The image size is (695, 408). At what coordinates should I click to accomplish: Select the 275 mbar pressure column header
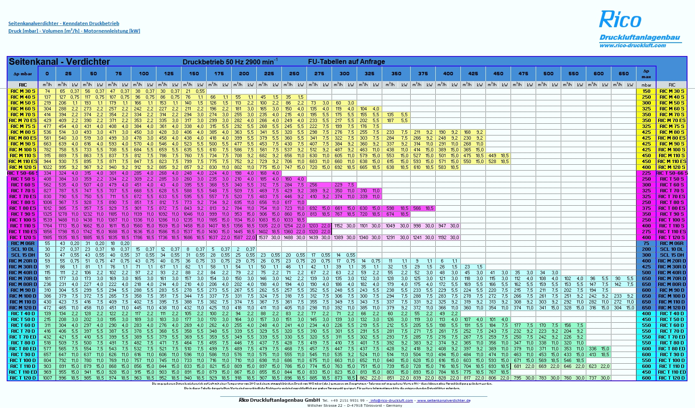319,74
